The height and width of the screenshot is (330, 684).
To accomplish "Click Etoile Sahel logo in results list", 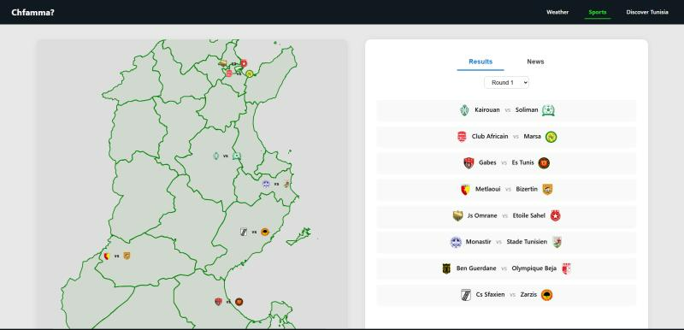I will click(555, 215).
